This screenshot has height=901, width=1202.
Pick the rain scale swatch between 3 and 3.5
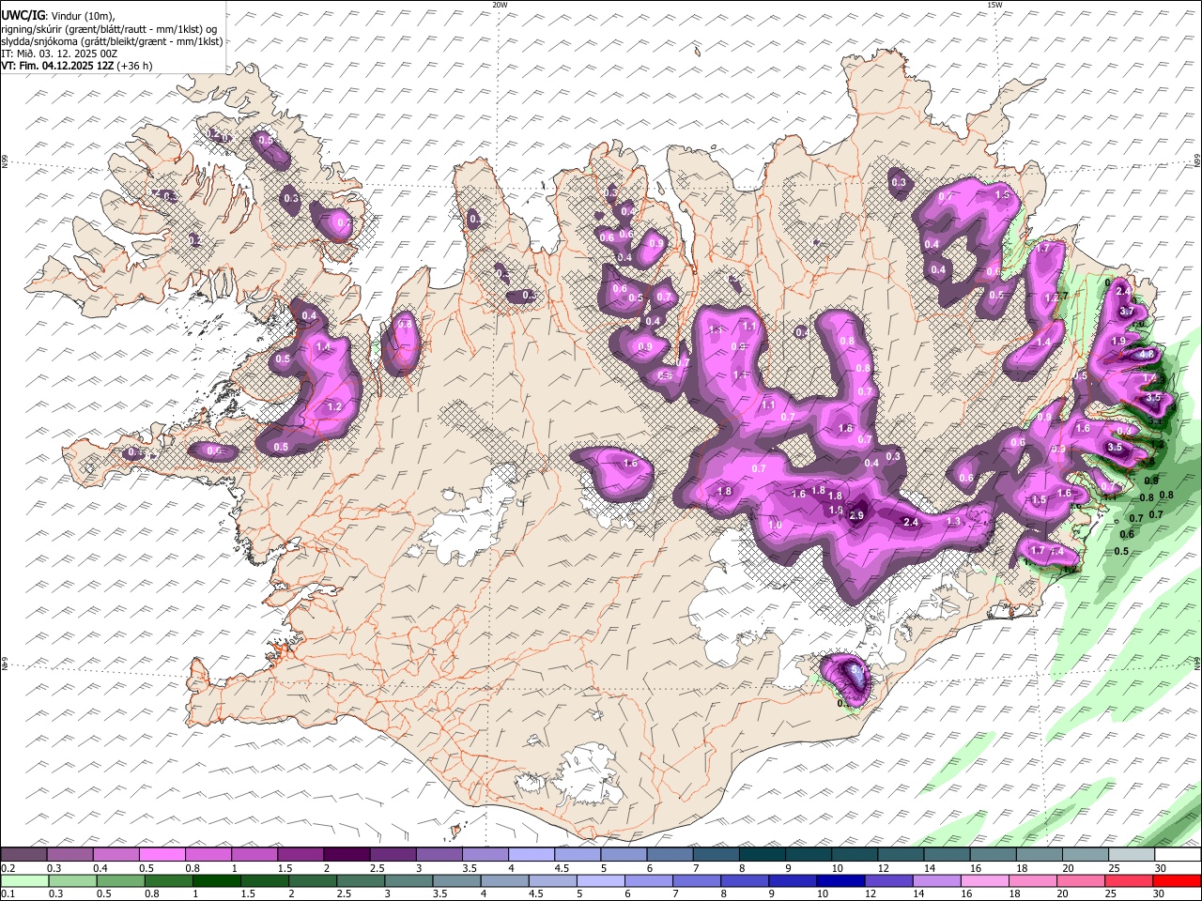click(409, 880)
